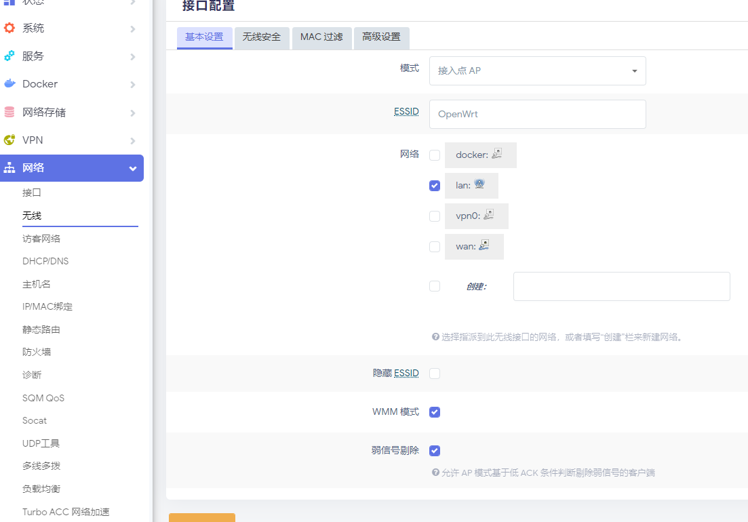This screenshot has height=522, width=748.
Task: Click the Network Storage database icon
Action: pyautogui.click(x=9, y=112)
